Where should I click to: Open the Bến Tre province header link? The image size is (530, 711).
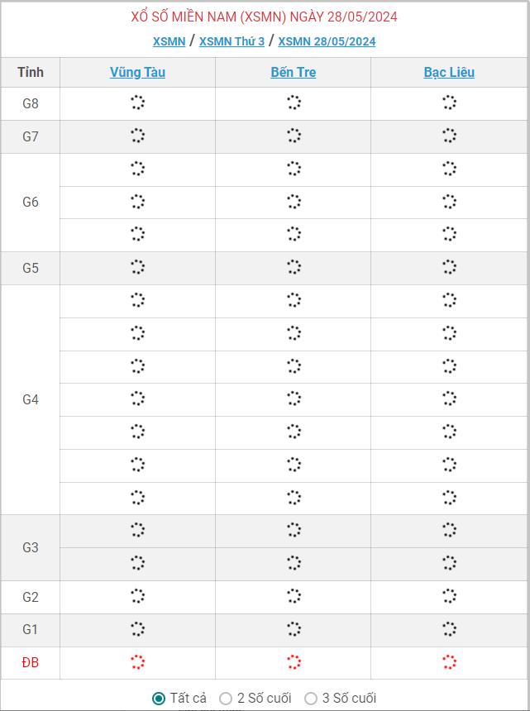pyautogui.click(x=294, y=72)
